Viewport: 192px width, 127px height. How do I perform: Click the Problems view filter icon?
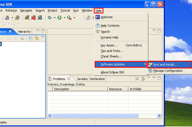click(143, 79)
